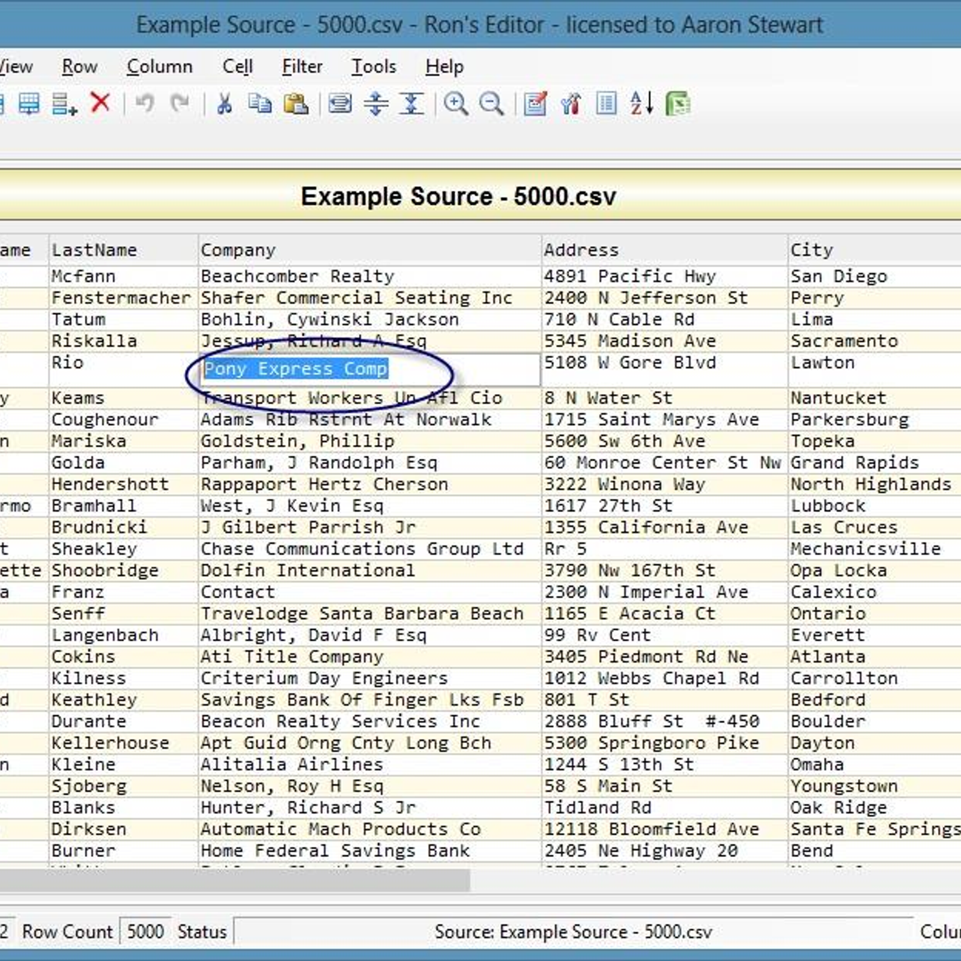Open the Tools menu
The width and height of the screenshot is (961, 961).
374,66
